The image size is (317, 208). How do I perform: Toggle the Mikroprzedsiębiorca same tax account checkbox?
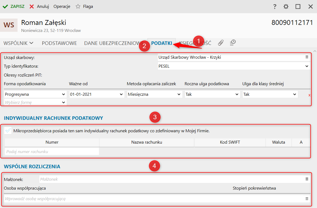pos(8,131)
